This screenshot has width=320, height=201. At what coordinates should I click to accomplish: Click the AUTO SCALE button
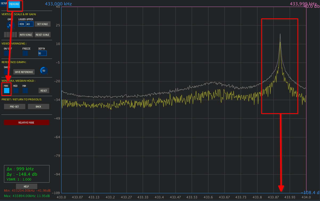(26, 35)
